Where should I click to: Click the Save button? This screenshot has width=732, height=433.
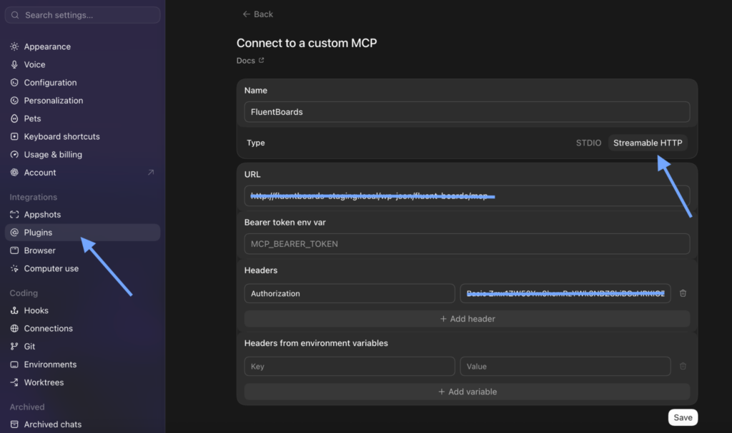[683, 417]
